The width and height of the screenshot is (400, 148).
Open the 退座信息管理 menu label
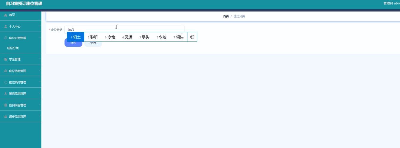pyautogui.click(x=17, y=116)
